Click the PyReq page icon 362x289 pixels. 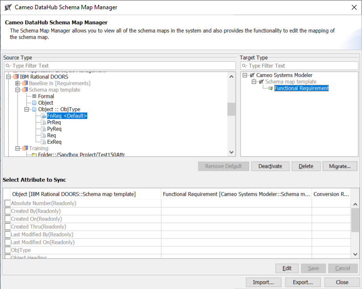coord(43,129)
